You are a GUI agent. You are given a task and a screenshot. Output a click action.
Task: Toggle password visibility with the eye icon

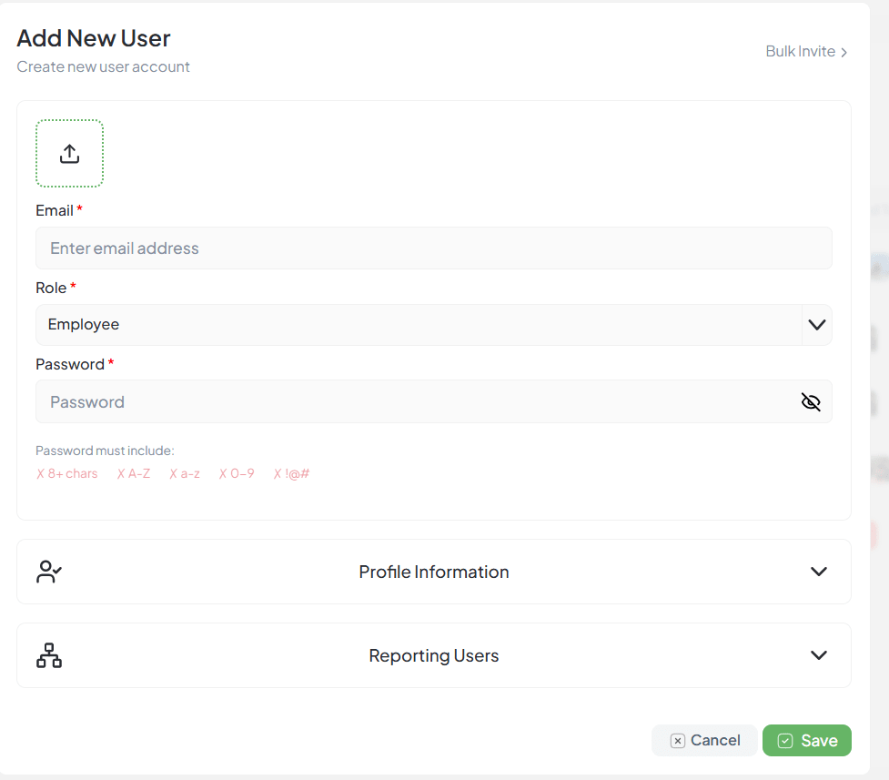coord(810,402)
